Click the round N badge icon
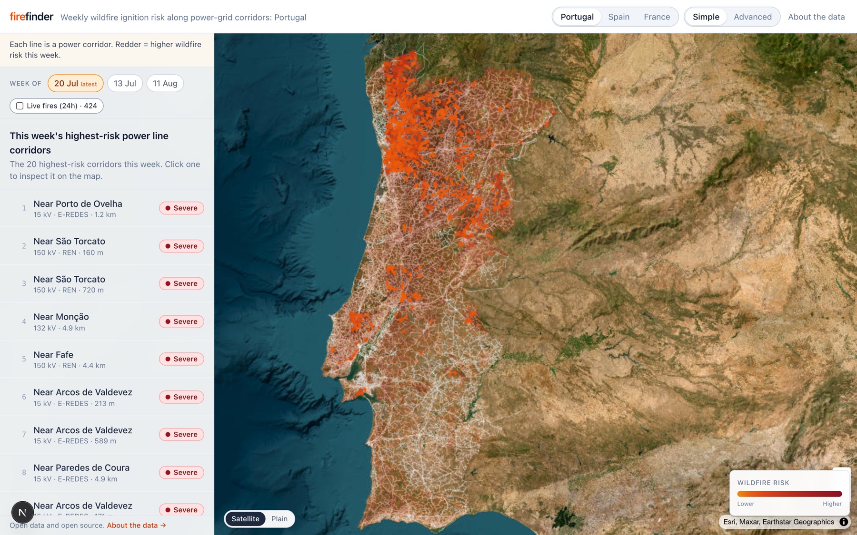The width and height of the screenshot is (857, 535). pos(22,512)
